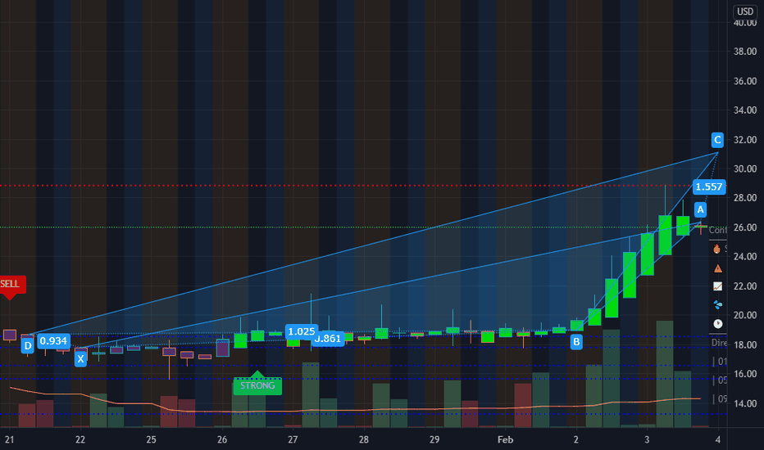The image size is (764, 450).
Task: Click the 26.00 price axis label
Action: pos(745,227)
